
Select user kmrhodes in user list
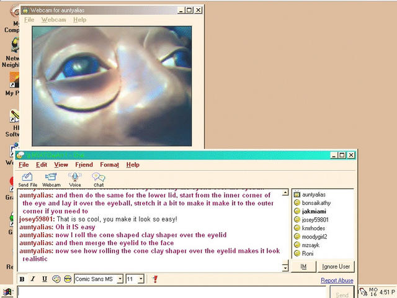click(313, 228)
